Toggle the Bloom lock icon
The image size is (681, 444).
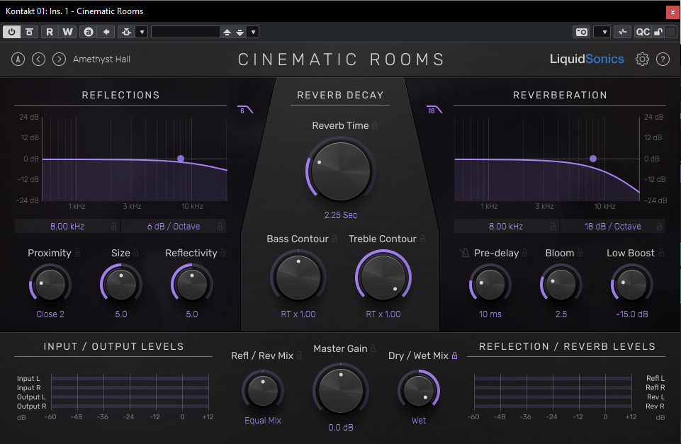point(580,253)
